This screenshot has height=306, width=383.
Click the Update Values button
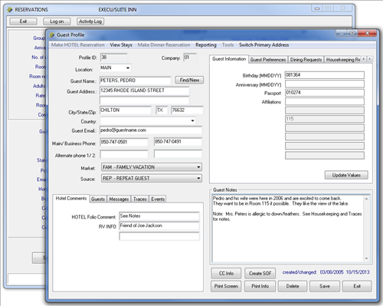[x=346, y=175]
